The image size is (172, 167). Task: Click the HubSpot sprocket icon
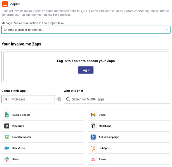pos(93,148)
